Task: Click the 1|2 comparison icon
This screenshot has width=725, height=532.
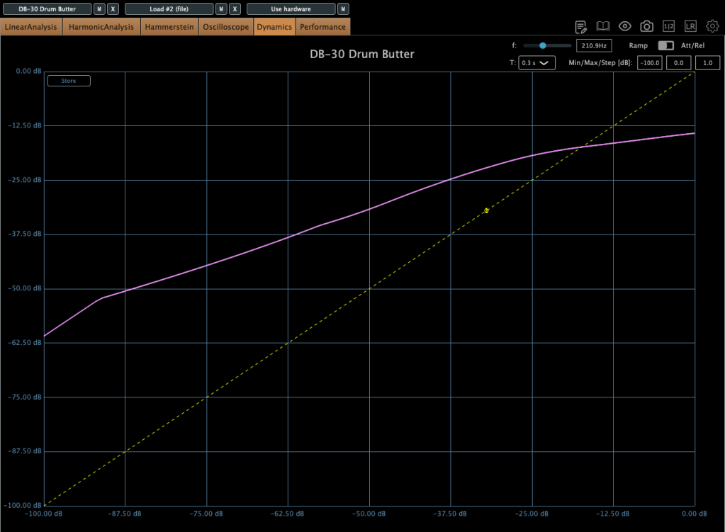Action: point(668,26)
